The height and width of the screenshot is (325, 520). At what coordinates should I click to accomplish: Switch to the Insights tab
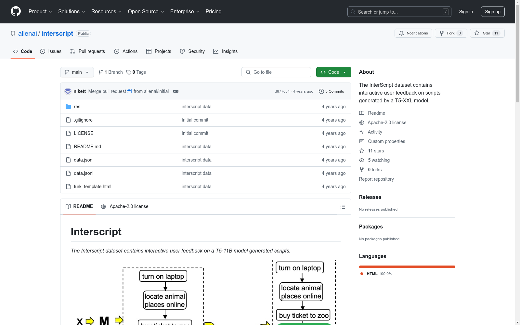click(x=226, y=51)
